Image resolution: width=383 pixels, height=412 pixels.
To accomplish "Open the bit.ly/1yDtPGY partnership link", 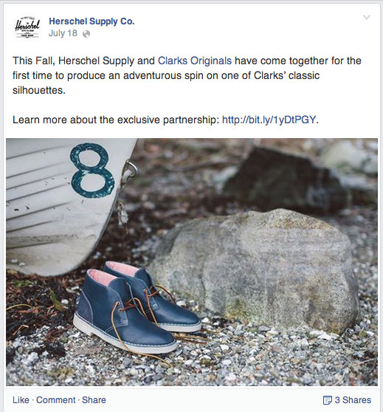I will coord(269,120).
